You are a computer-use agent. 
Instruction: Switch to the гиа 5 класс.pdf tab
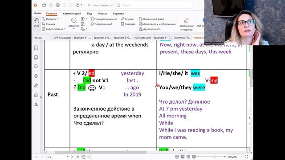pos(142,37)
